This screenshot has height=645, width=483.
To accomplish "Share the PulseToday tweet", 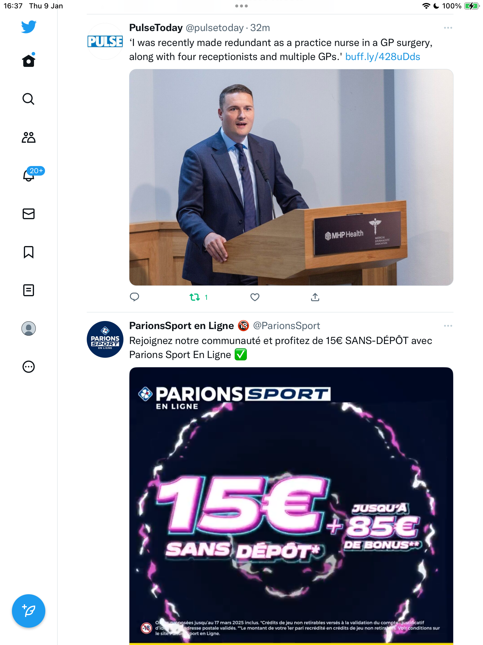I will [315, 297].
